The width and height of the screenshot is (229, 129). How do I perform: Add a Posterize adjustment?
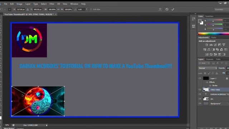211,54
